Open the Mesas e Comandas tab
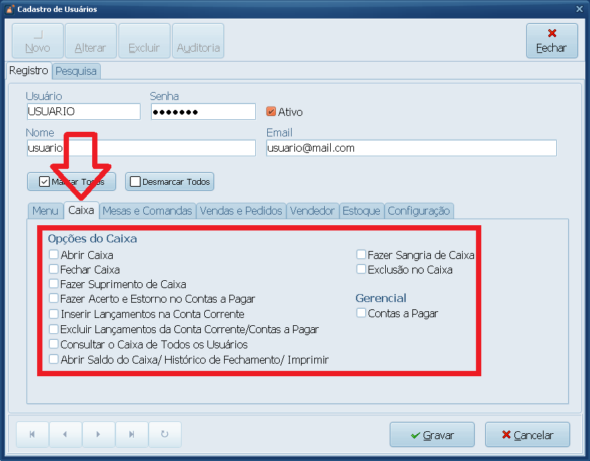Viewport: 590px width, 461px height. point(147,211)
